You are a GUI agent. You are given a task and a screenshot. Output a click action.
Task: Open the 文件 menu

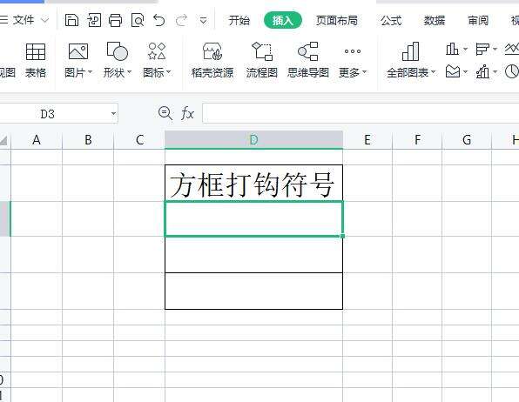(24, 21)
